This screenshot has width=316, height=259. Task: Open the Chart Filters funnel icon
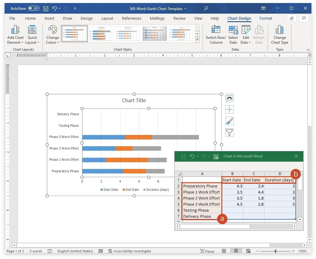click(229, 133)
